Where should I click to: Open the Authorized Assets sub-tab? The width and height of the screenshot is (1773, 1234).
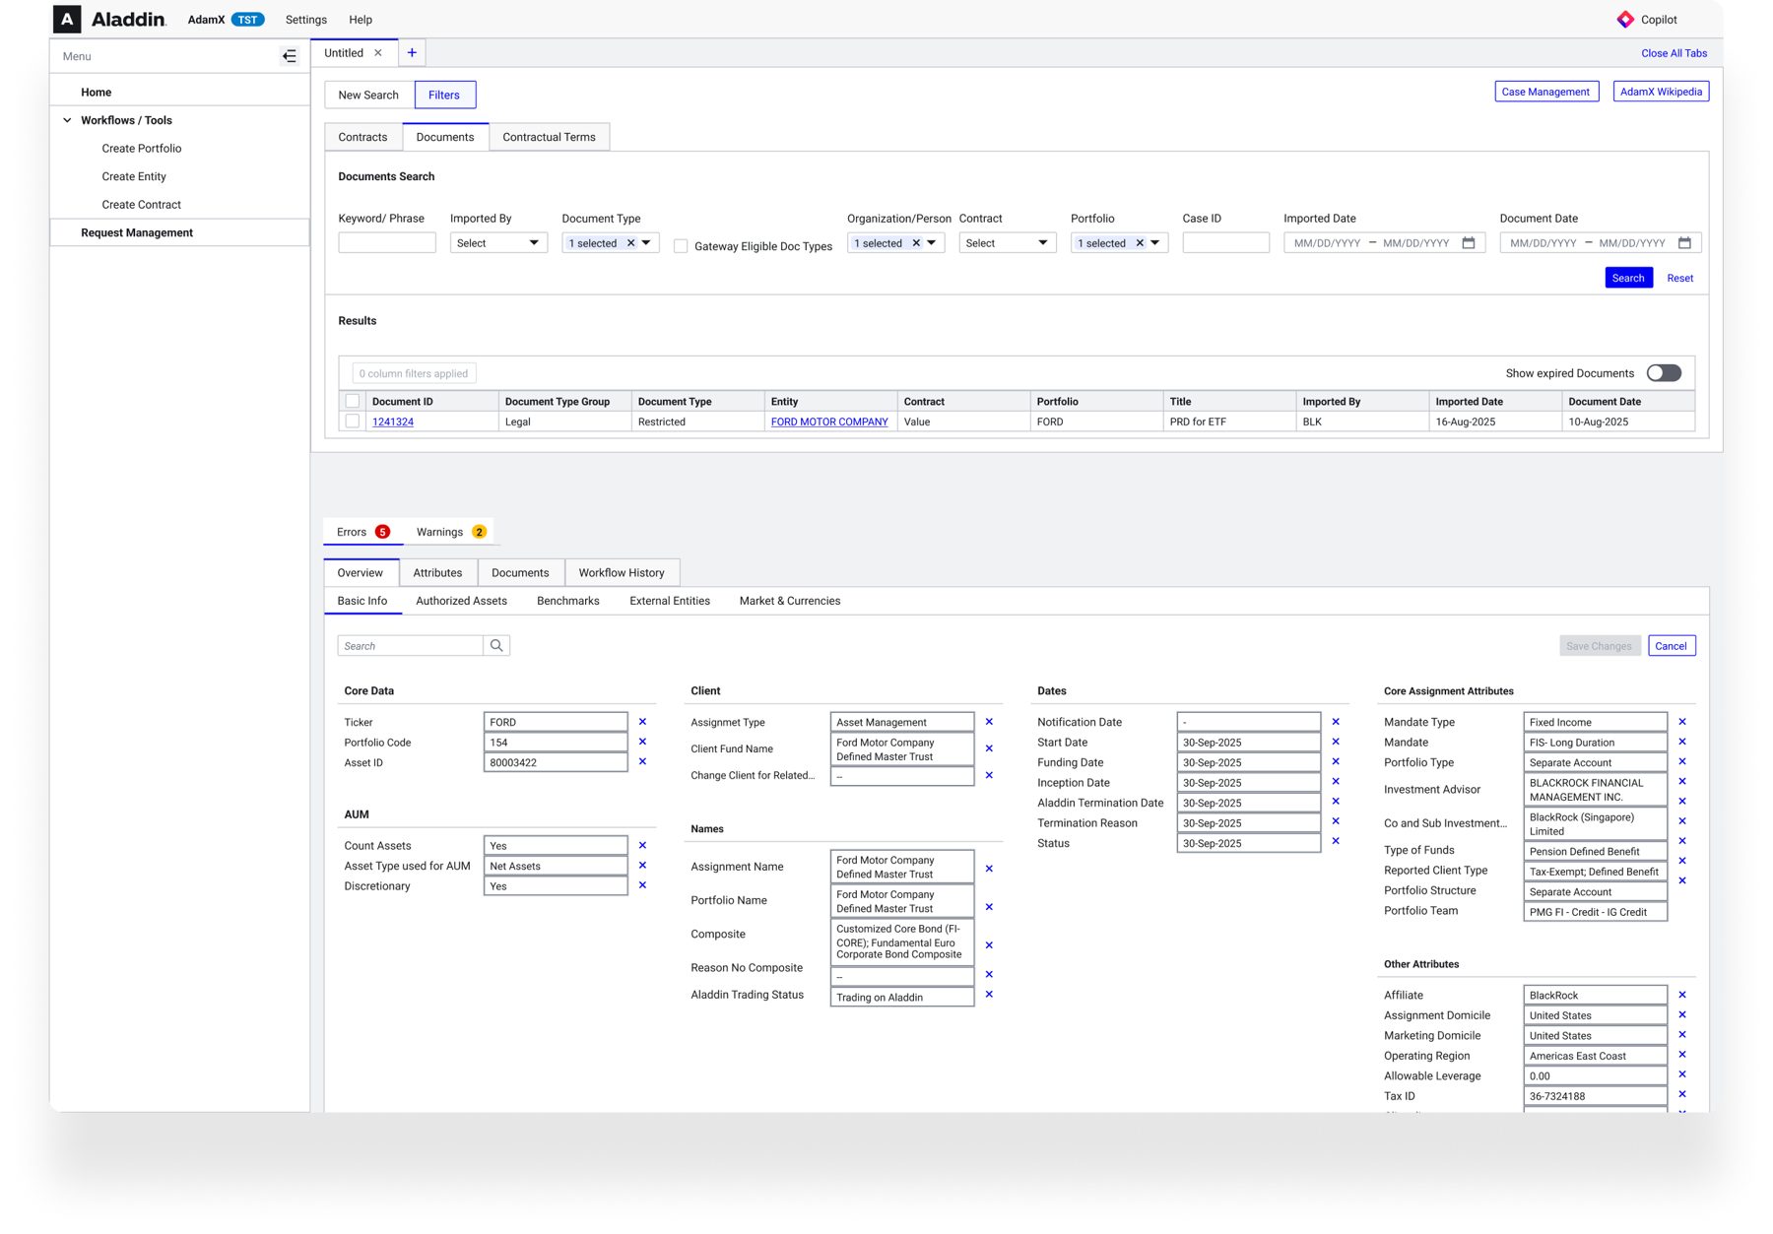point(461,601)
